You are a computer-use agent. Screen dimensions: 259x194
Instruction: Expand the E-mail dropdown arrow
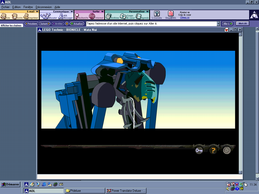pos(37,12)
